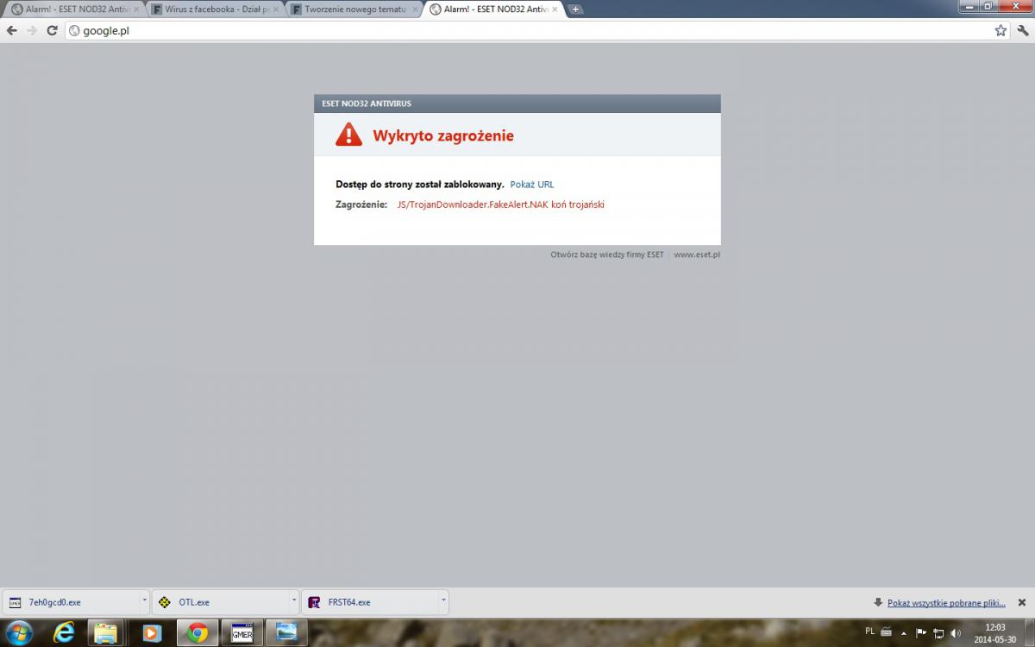Click the ESET NOD32 ANTIVIRUS header text

click(367, 104)
